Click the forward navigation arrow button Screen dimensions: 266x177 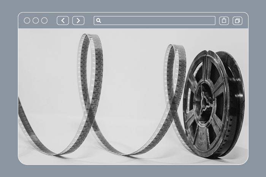click(78, 20)
